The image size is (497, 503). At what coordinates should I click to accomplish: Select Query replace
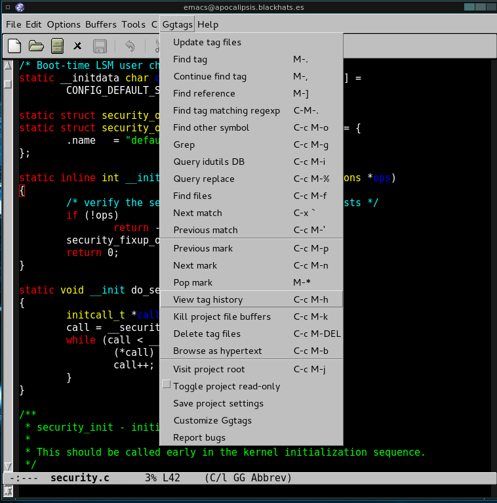[251, 179]
